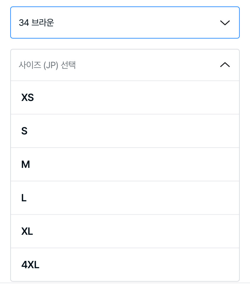This screenshot has width=250, height=286.
Task: Click the size dropdown header bar
Action: [x=125, y=65]
